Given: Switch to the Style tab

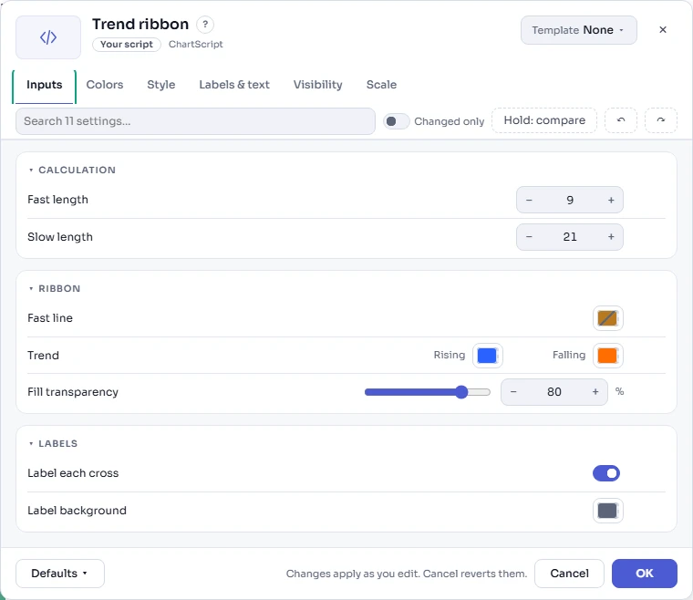Looking at the screenshot, I should pyautogui.click(x=161, y=85).
